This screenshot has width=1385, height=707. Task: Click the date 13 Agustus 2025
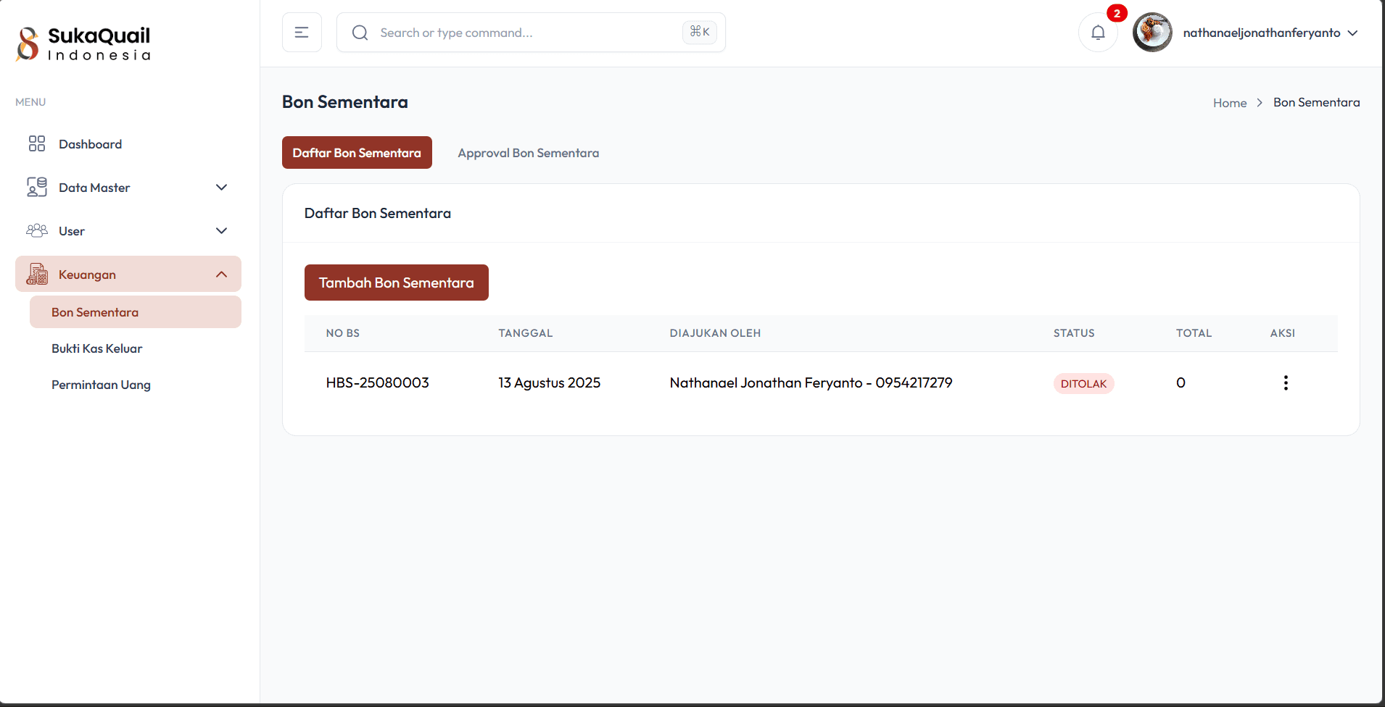(x=549, y=382)
